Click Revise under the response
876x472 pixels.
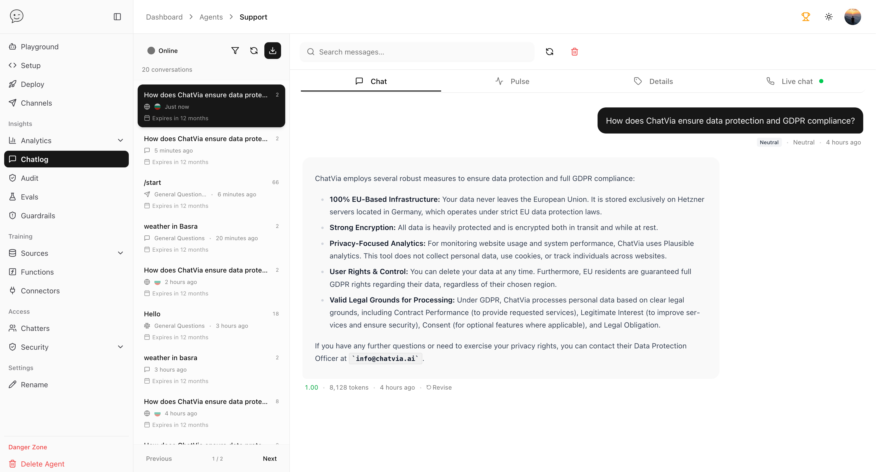(439, 387)
